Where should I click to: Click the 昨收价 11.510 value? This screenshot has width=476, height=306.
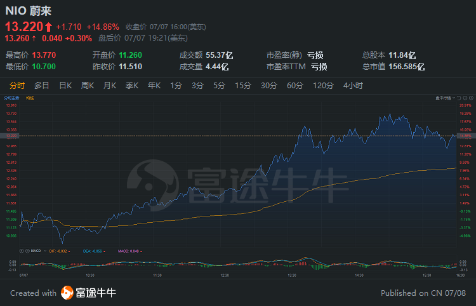pyautogui.click(x=131, y=67)
